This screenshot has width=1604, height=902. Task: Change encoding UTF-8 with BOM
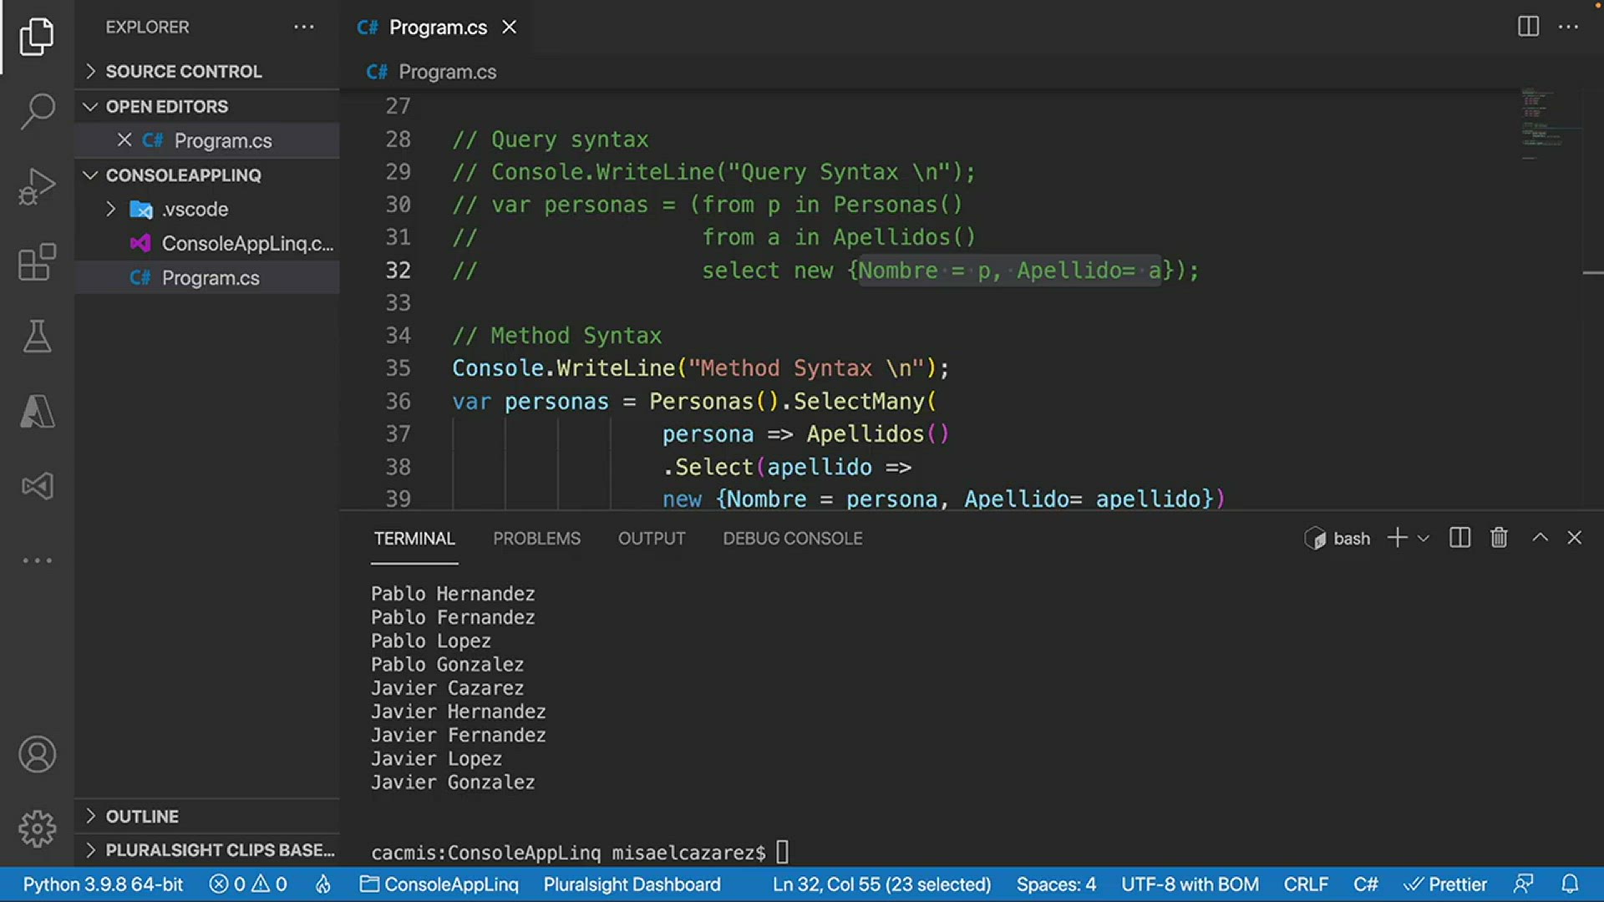1190,884
